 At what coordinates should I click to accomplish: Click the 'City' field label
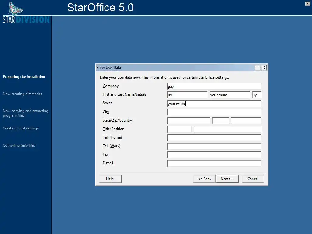[x=106, y=112]
